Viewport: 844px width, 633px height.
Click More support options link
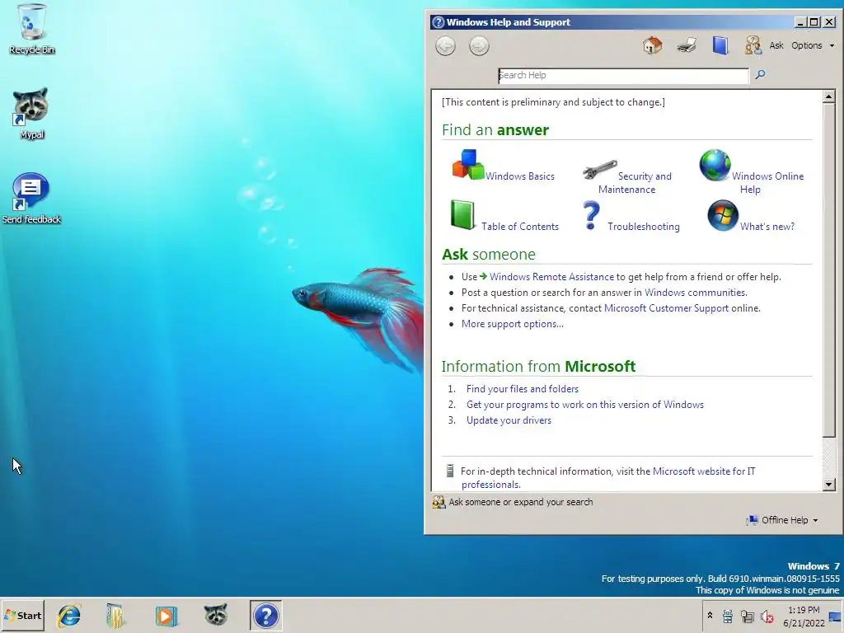513,323
